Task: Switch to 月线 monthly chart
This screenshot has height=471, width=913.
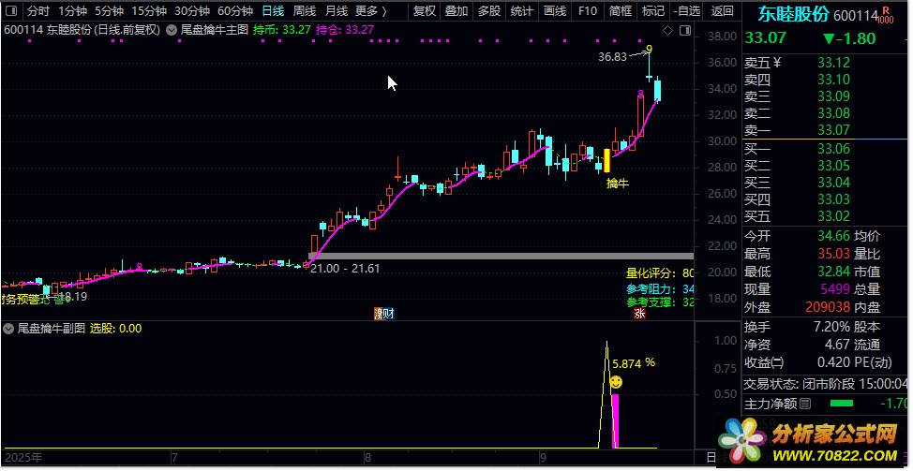Action: pos(336,10)
